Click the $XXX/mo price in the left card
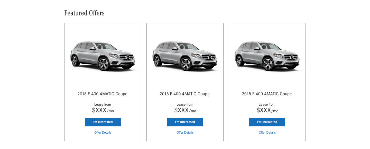370x149 pixels. point(103,110)
